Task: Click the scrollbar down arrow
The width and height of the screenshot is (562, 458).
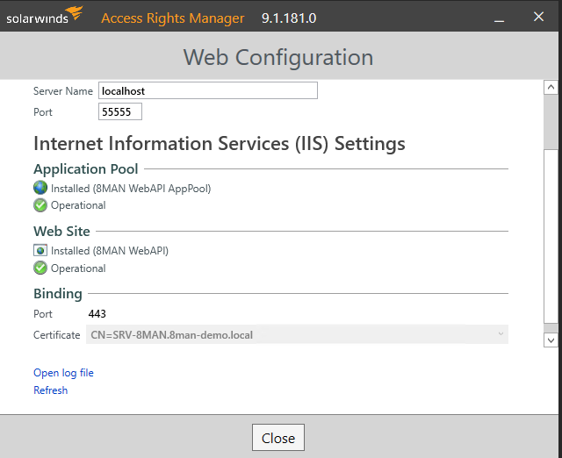Action: coord(551,340)
